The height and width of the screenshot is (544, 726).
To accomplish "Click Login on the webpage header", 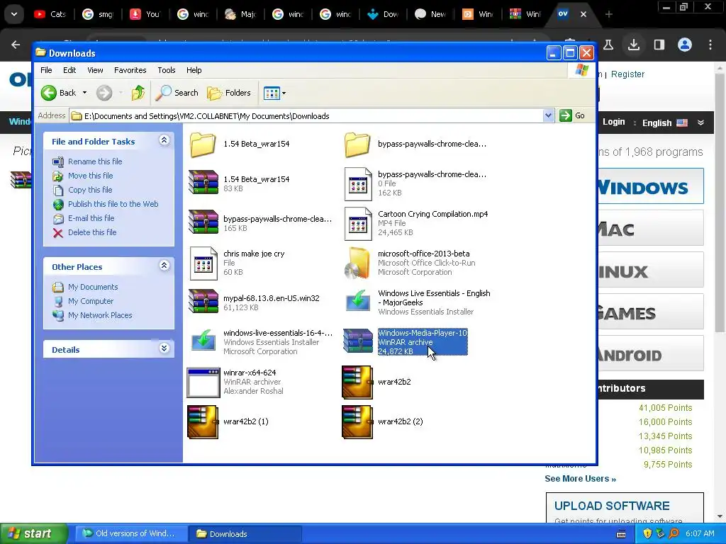I will (613, 122).
